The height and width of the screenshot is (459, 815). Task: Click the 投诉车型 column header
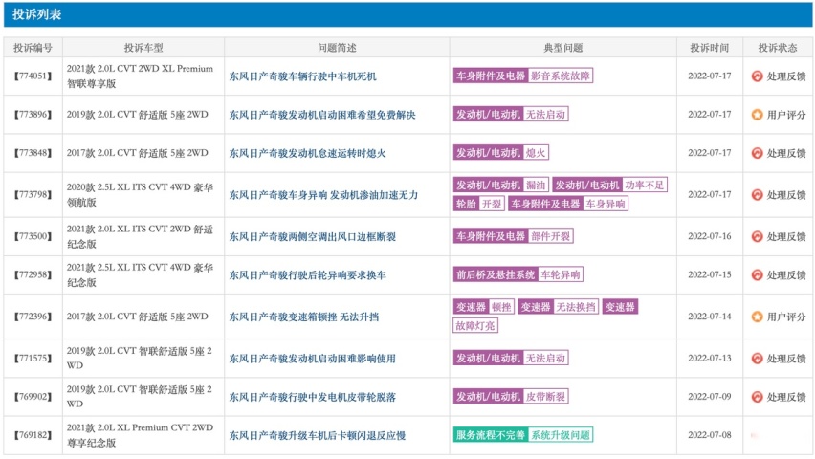143,48
